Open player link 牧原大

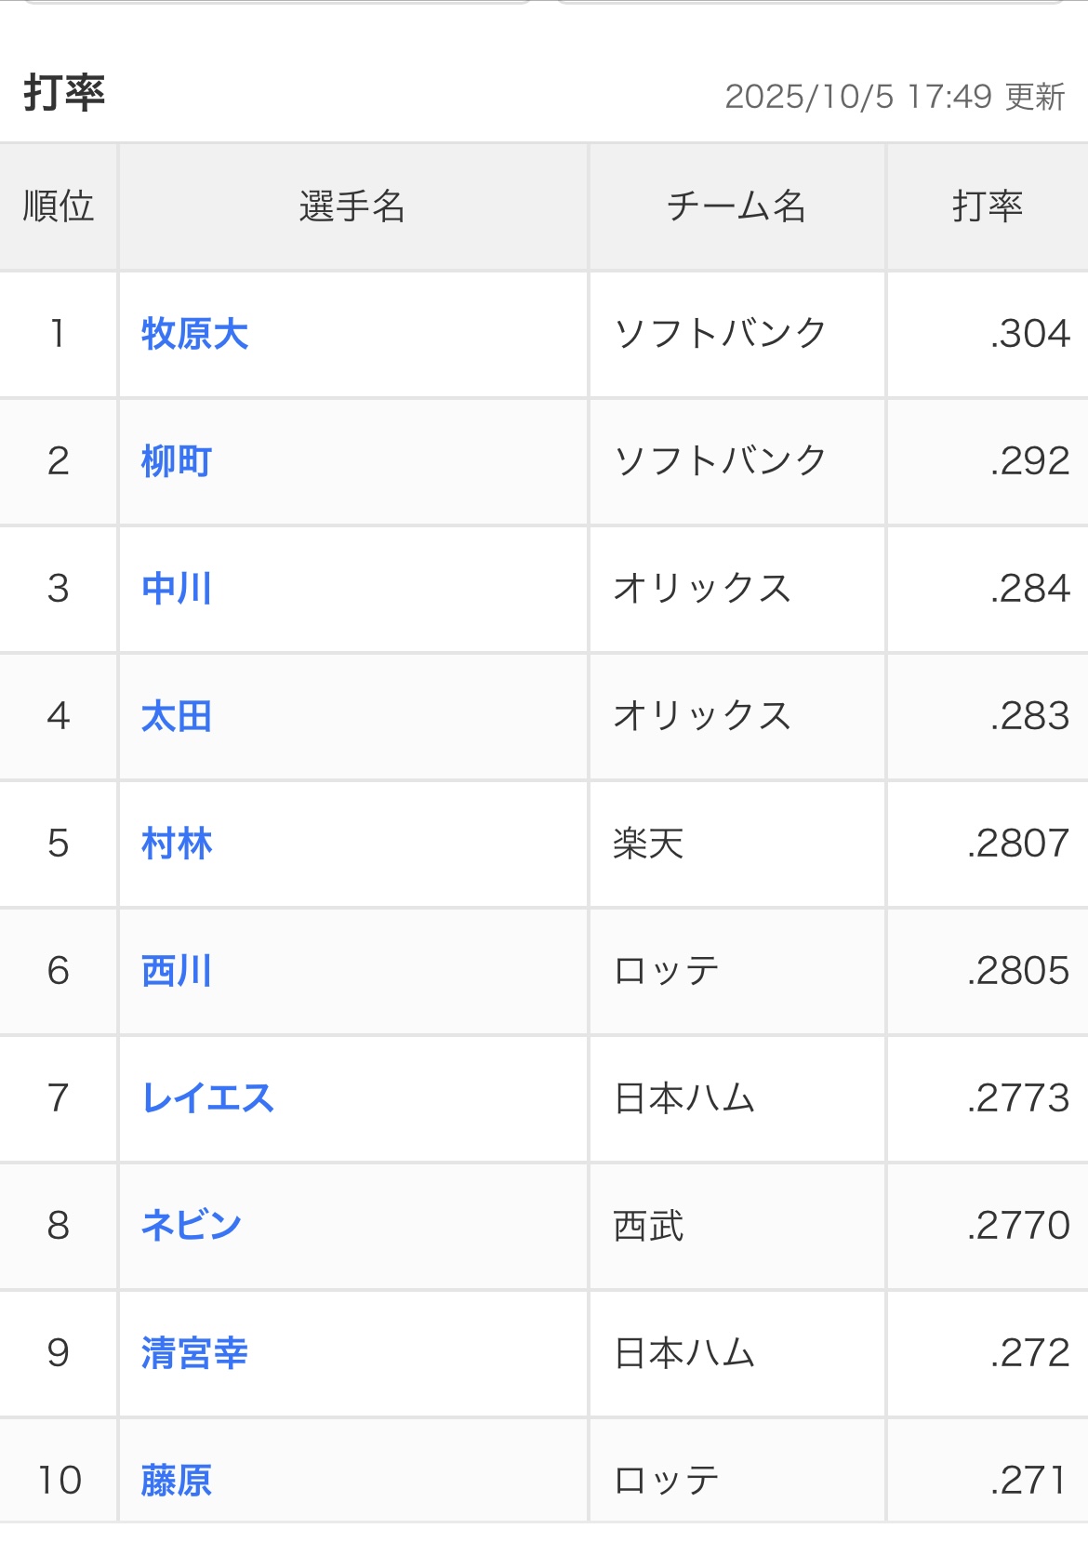tap(194, 334)
